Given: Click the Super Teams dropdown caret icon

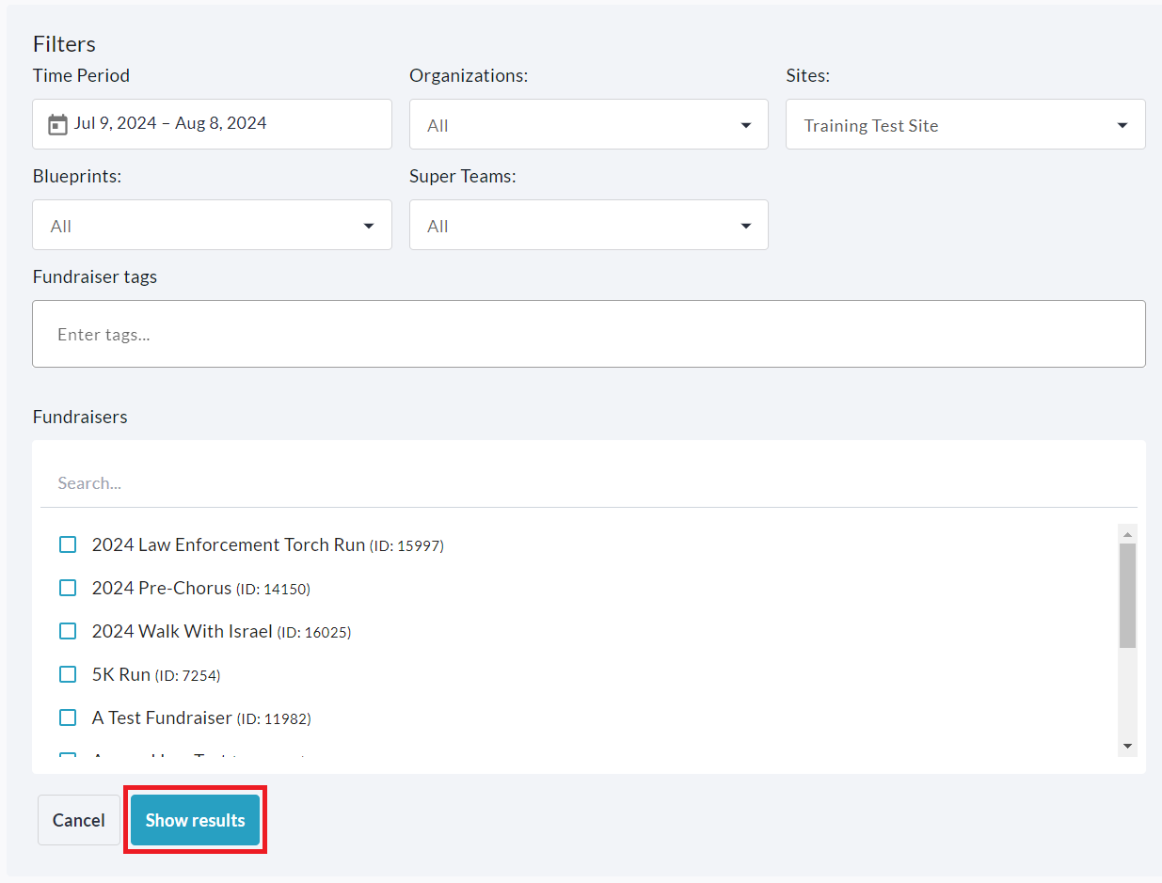Looking at the screenshot, I should 746,226.
